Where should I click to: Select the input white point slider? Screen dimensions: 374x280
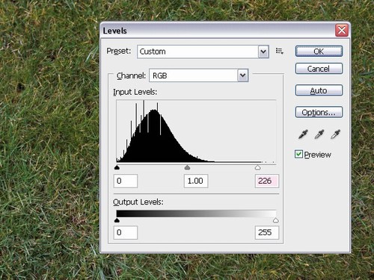pyautogui.click(x=258, y=167)
